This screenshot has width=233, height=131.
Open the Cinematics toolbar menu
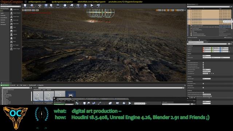tap(78, 6)
